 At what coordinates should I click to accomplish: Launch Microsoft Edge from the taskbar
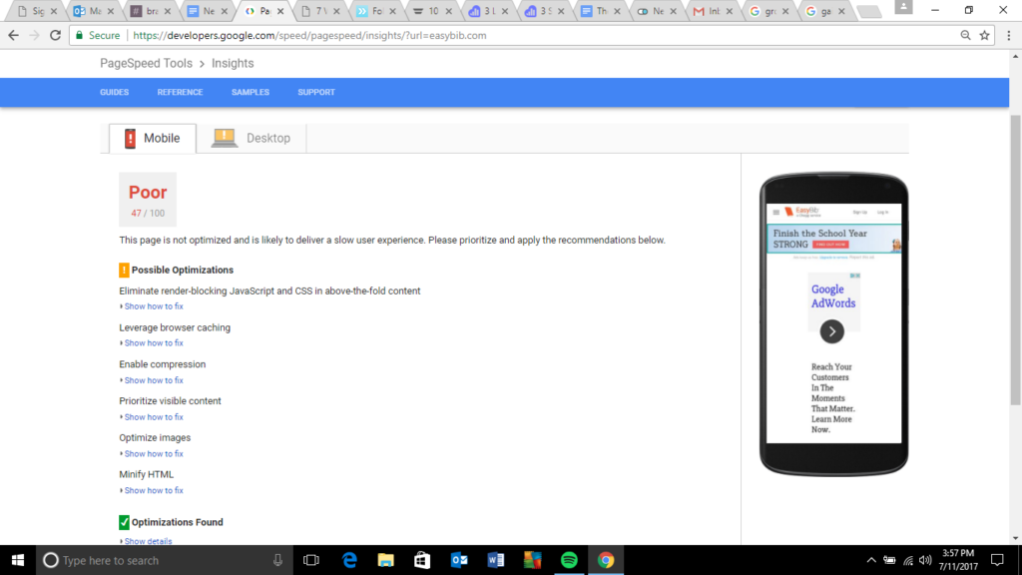pyautogui.click(x=349, y=560)
